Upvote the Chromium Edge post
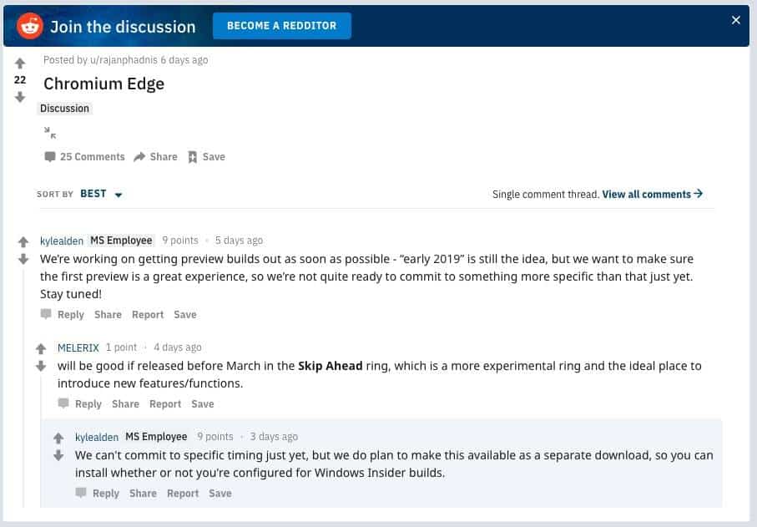757x527 pixels. click(20, 63)
